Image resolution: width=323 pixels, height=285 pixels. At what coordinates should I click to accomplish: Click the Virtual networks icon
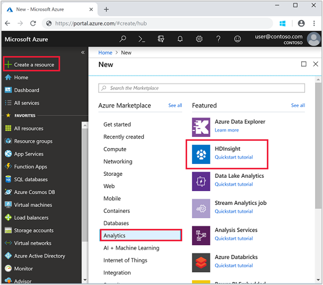pos(8,243)
